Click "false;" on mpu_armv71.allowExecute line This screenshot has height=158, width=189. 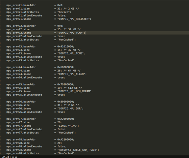62,16
